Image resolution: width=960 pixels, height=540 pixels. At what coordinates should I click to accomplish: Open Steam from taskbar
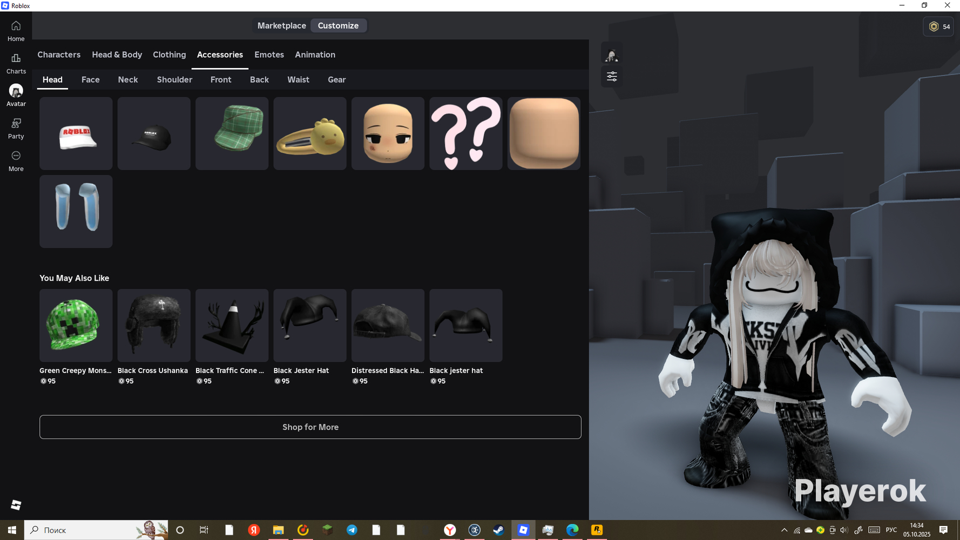pyautogui.click(x=498, y=530)
